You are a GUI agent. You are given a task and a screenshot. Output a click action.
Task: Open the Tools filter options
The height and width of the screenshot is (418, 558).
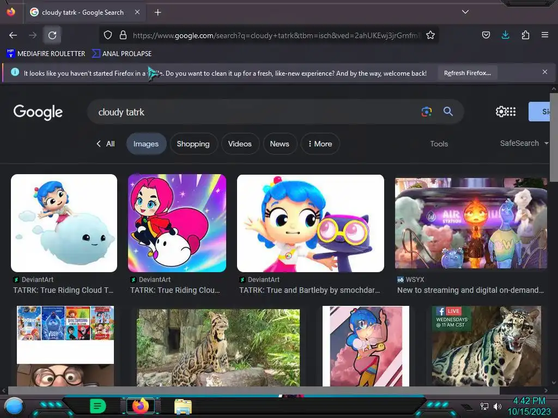[439, 144]
